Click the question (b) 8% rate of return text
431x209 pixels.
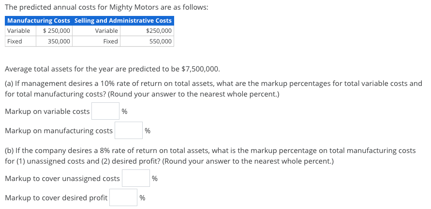(x=210, y=156)
